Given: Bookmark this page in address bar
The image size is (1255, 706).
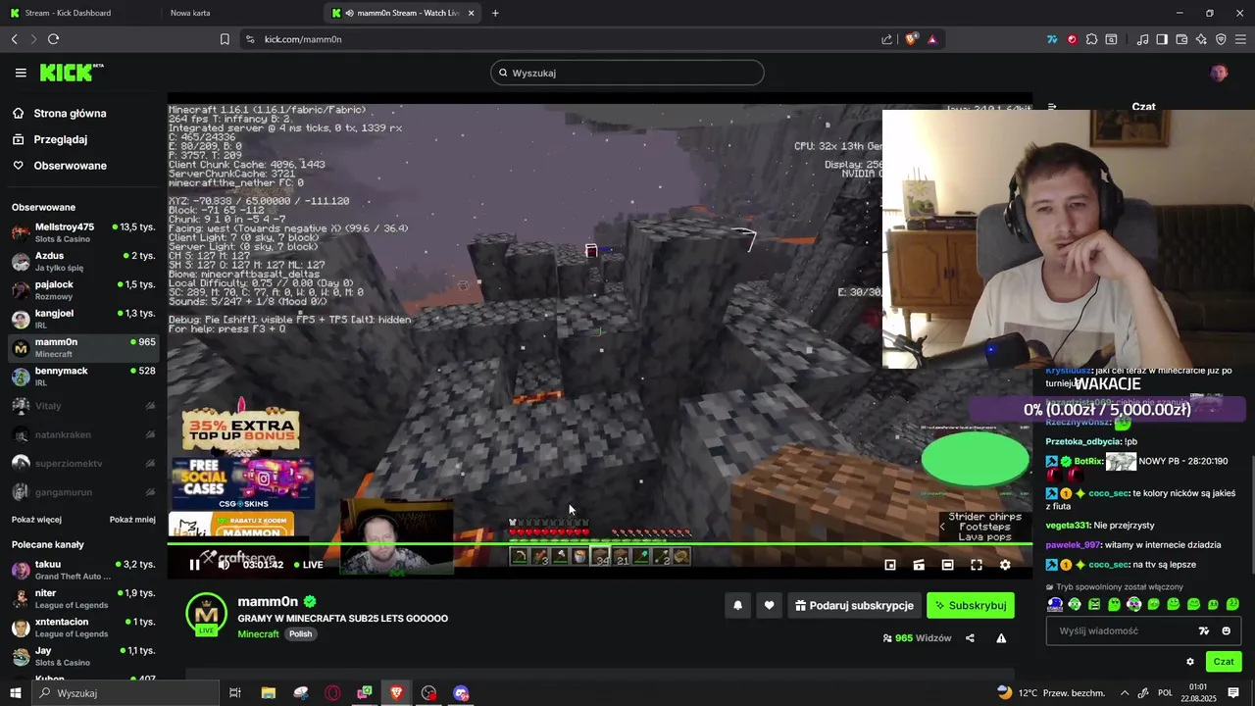Looking at the screenshot, I should 225,39.
